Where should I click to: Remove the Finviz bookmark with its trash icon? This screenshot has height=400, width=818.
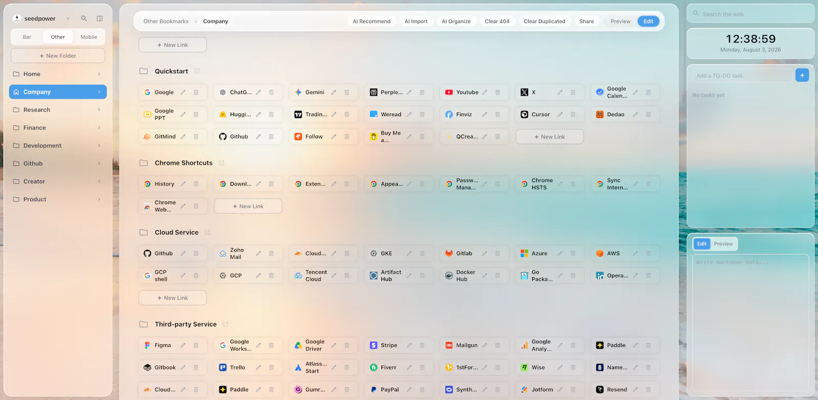[x=497, y=115]
